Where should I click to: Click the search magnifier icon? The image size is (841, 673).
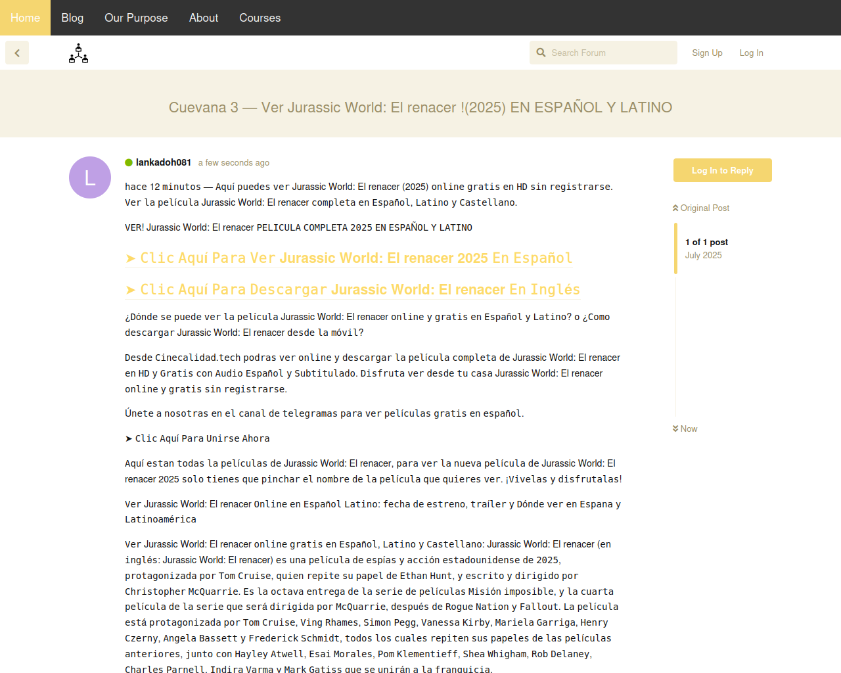pos(541,53)
